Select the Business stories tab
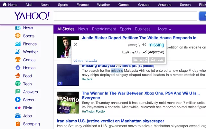The width and height of the screenshot is (206, 129). coord(143,29)
